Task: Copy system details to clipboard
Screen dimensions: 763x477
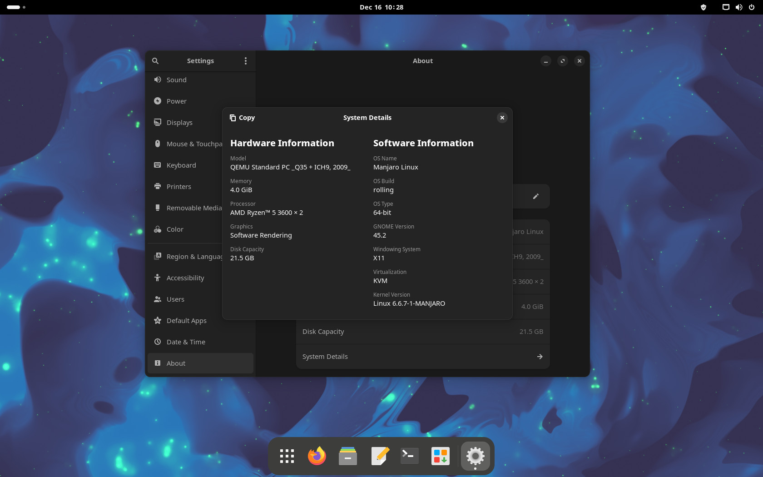Action: pyautogui.click(x=242, y=118)
